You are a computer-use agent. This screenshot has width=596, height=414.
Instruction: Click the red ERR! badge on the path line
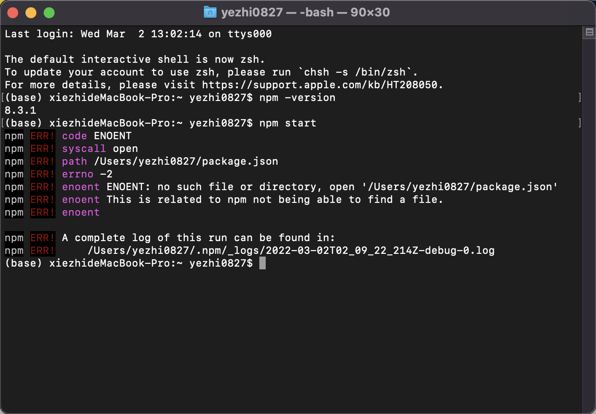coord(43,161)
